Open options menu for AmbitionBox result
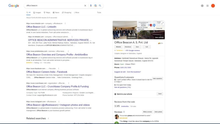220x124 pixels. coord(68,51)
